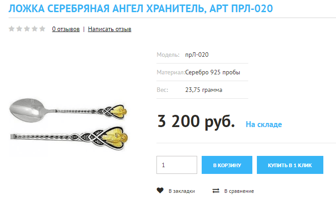The height and width of the screenshot is (205, 336).
Task: Click the На складе availability label
Action: (x=264, y=124)
